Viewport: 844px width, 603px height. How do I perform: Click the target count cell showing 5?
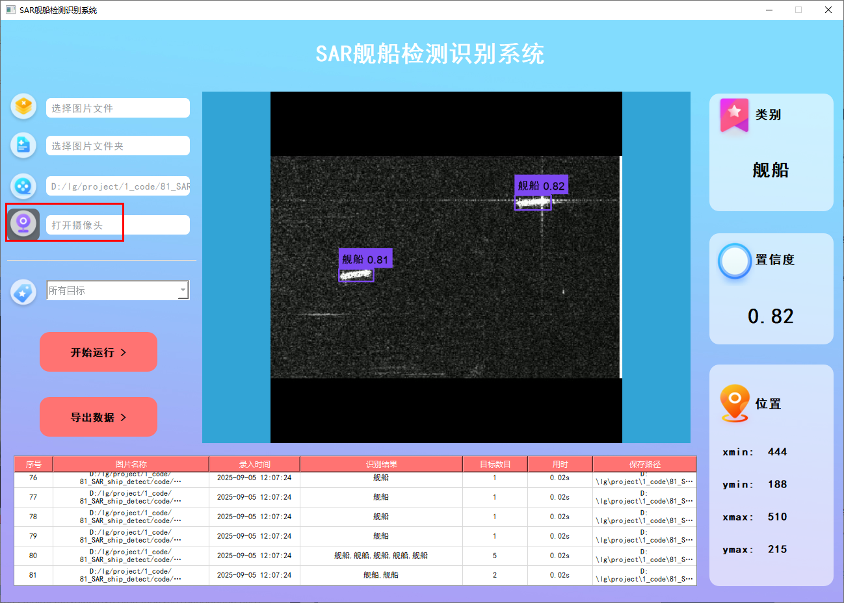point(495,556)
